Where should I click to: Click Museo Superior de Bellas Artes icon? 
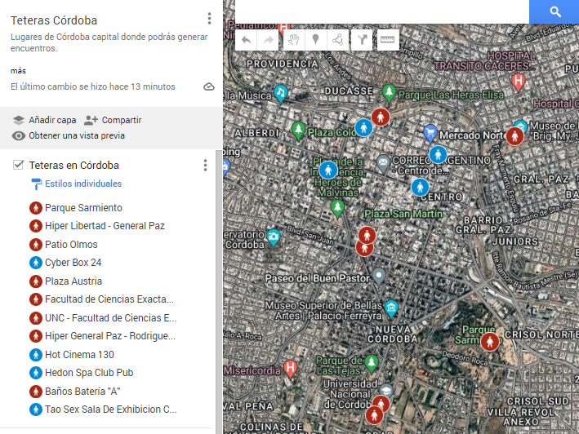(x=391, y=308)
